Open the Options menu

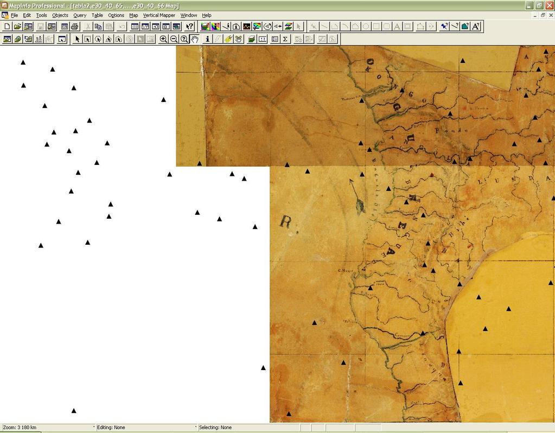point(116,15)
